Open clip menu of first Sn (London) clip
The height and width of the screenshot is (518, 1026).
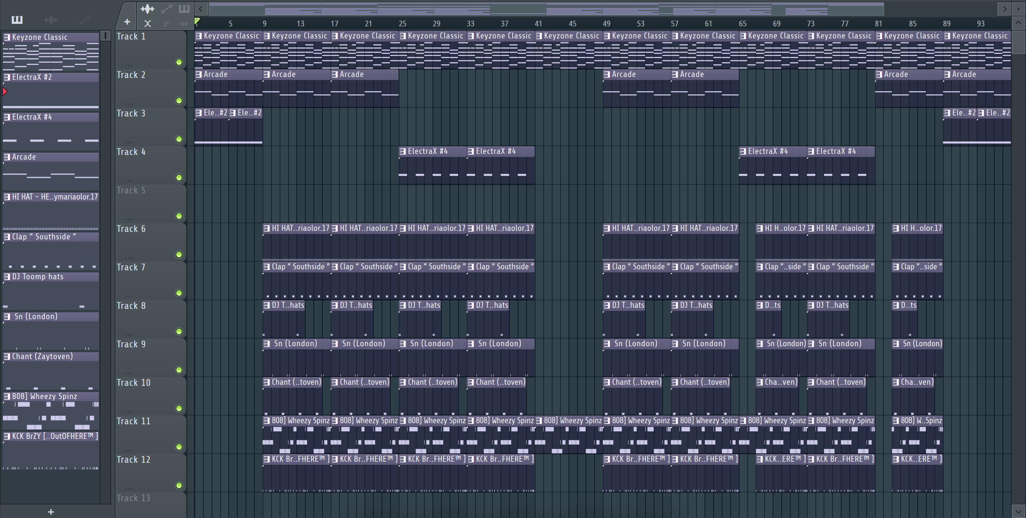[x=266, y=343]
